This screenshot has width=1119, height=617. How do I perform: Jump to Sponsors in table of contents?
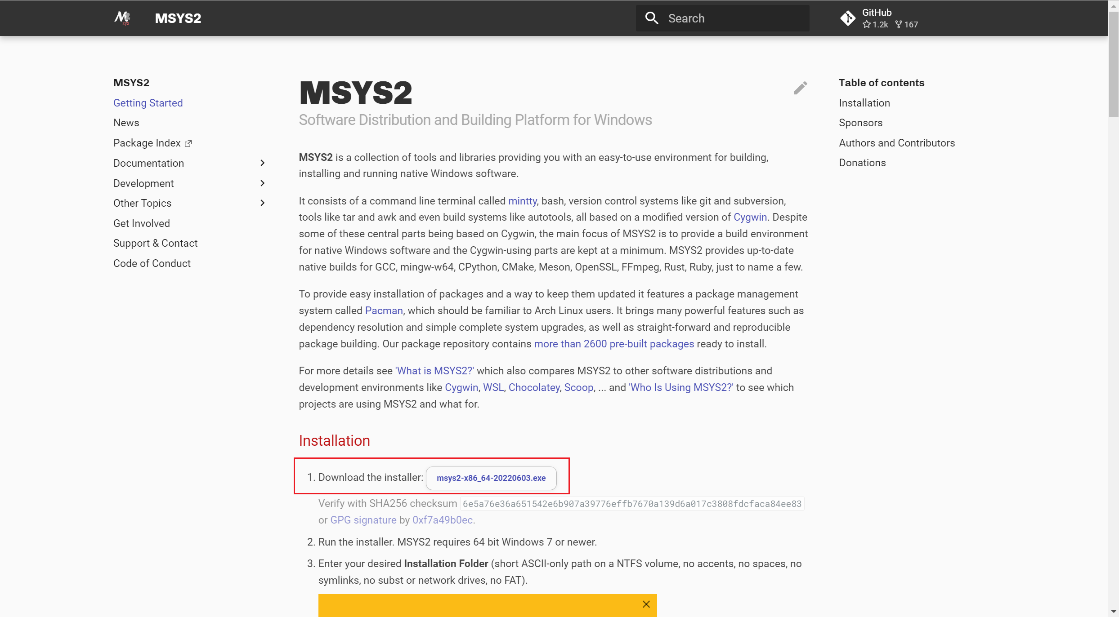click(860, 123)
